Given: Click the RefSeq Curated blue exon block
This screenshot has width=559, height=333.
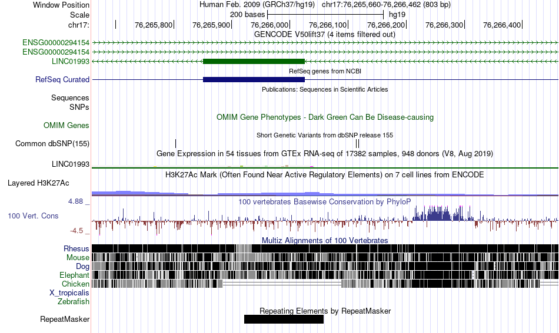Looking at the screenshot, I should [254, 79].
